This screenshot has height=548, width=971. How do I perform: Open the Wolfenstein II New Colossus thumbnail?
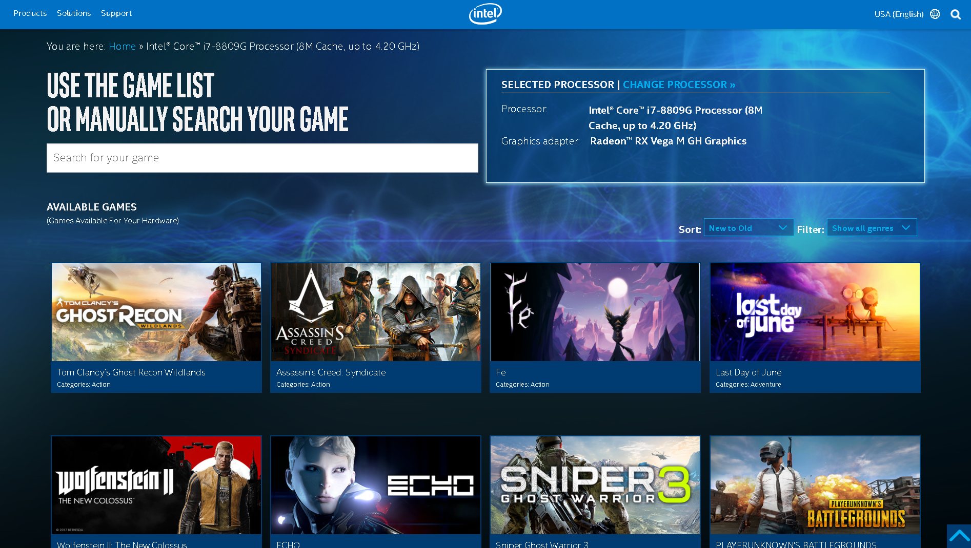156,485
